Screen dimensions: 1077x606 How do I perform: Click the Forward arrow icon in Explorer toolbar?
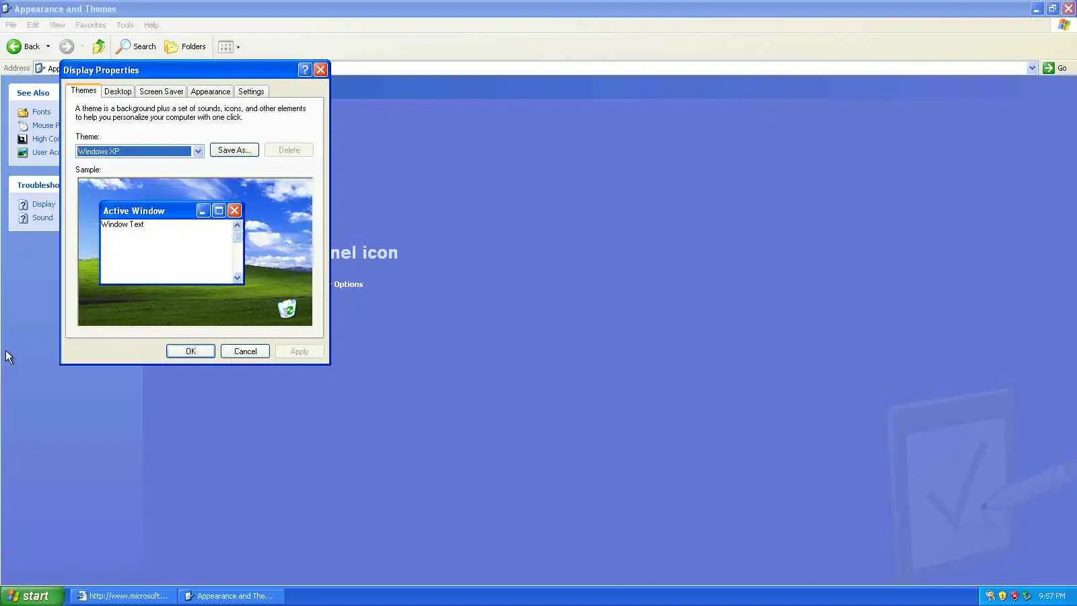pyautogui.click(x=66, y=46)
